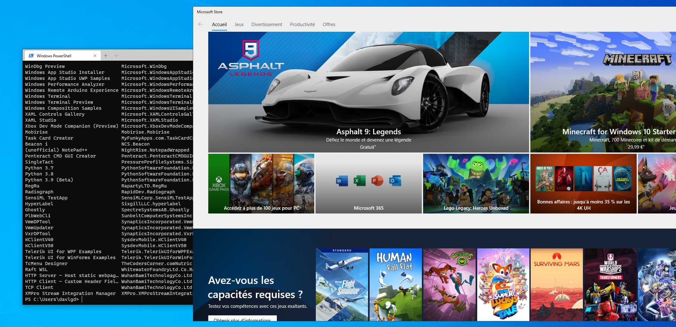Viewport: 676px width, 327px height.
Task: Open the Human Fall Flat game cover
Action: click(x=396, y=285)
